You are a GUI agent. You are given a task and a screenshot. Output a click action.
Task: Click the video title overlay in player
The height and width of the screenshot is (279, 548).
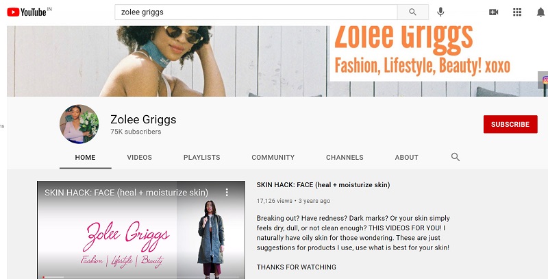coord(126,193)
